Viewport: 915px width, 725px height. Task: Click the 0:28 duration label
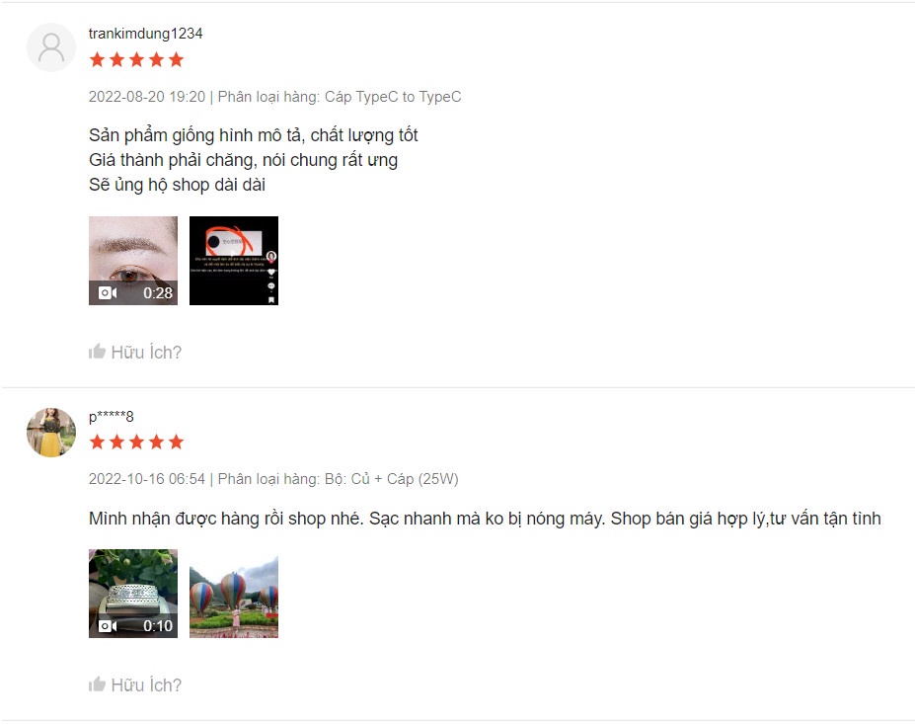158,293
